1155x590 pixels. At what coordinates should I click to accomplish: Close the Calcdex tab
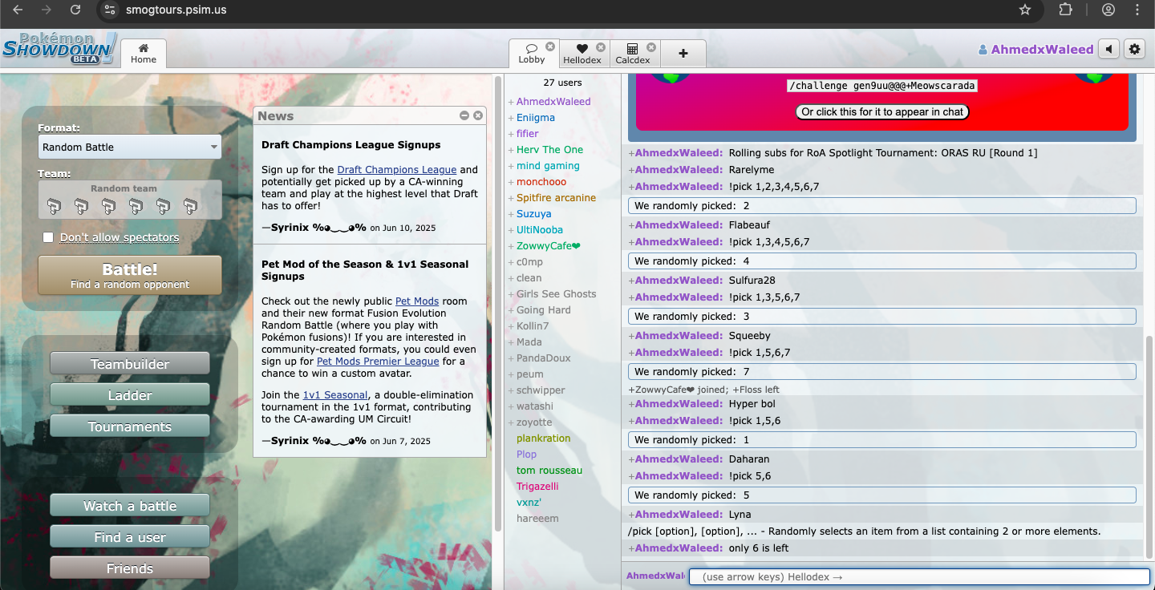pyautogui.click(x=651, y=46)
